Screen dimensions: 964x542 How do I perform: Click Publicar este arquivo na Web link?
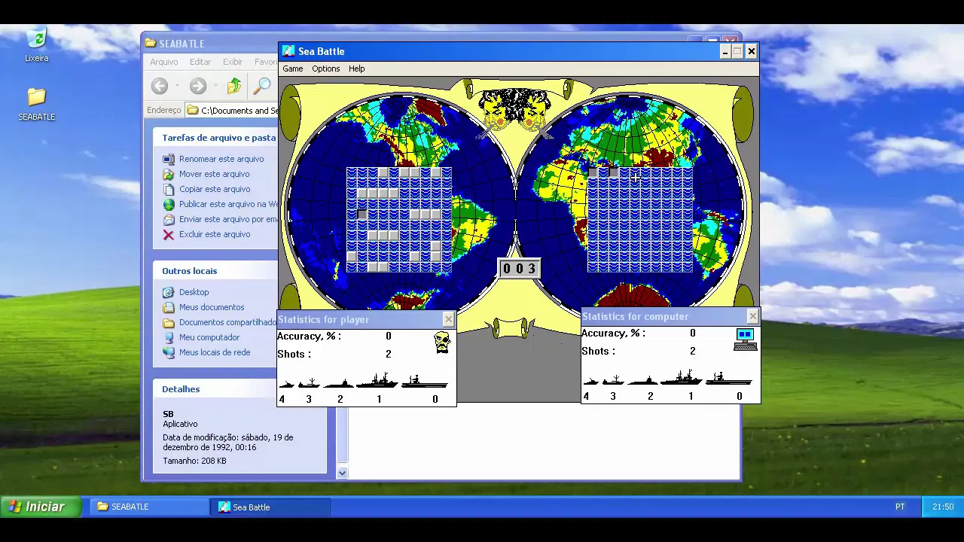228,204
